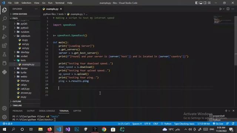
Task: Toggle the secondary side bar layout icon
Action: [205, 3]
